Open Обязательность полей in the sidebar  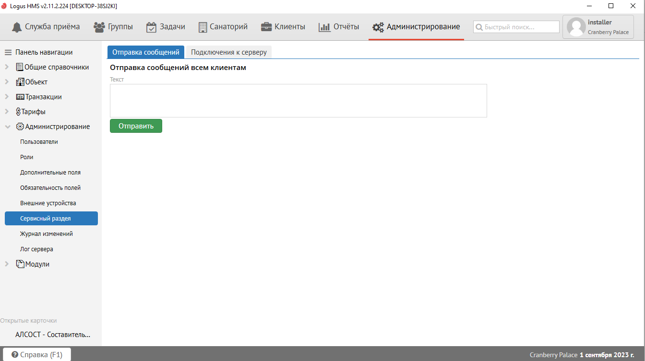point(50,188)
